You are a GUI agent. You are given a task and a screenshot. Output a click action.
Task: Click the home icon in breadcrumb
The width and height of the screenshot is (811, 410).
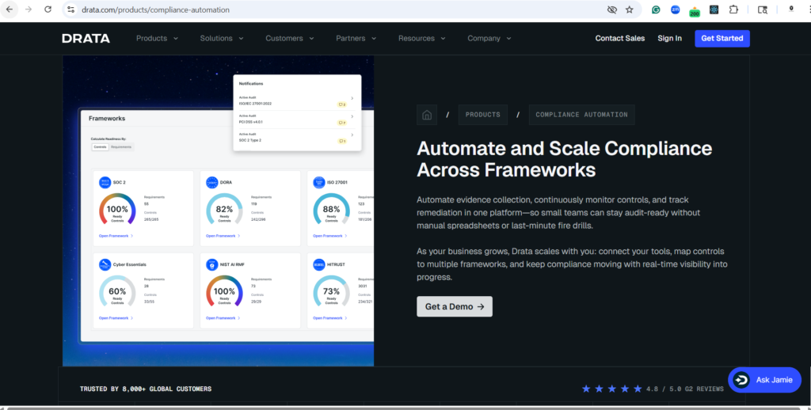427,115
